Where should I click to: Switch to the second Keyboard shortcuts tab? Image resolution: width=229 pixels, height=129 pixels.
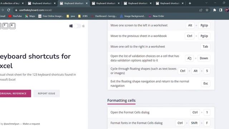74,3
